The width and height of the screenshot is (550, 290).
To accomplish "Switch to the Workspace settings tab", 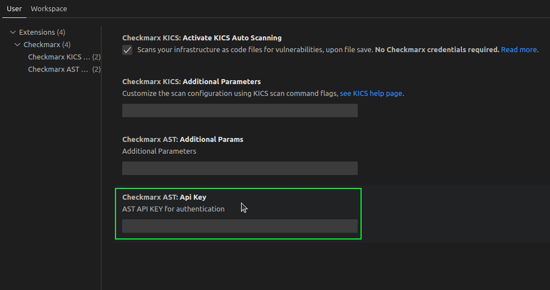I will pyautogui.click(x=49, y=9).
